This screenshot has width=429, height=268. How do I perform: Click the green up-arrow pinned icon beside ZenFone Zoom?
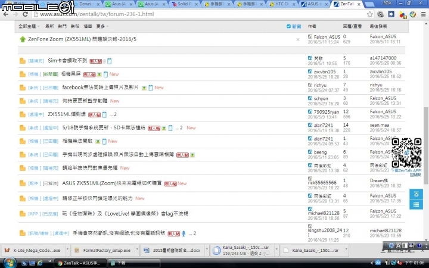tap(23, 39)
